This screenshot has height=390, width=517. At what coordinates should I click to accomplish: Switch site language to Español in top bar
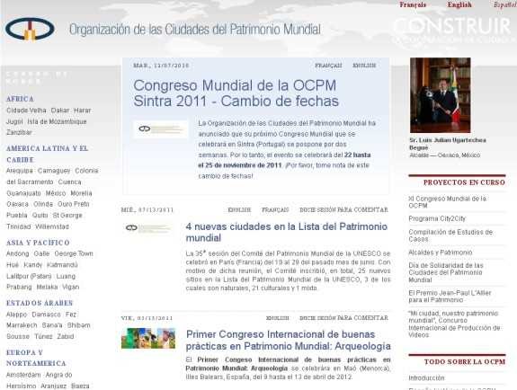pyautogui.click(x=504, y=4)
